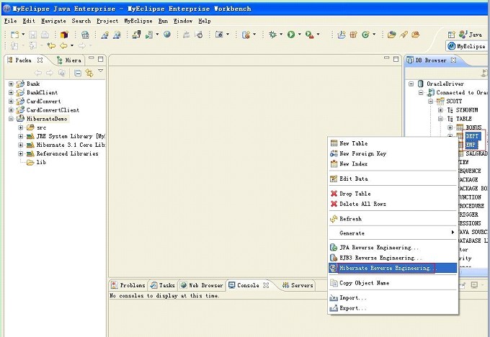Click the New wizard toolbar icon

click(x=14, y=34)
